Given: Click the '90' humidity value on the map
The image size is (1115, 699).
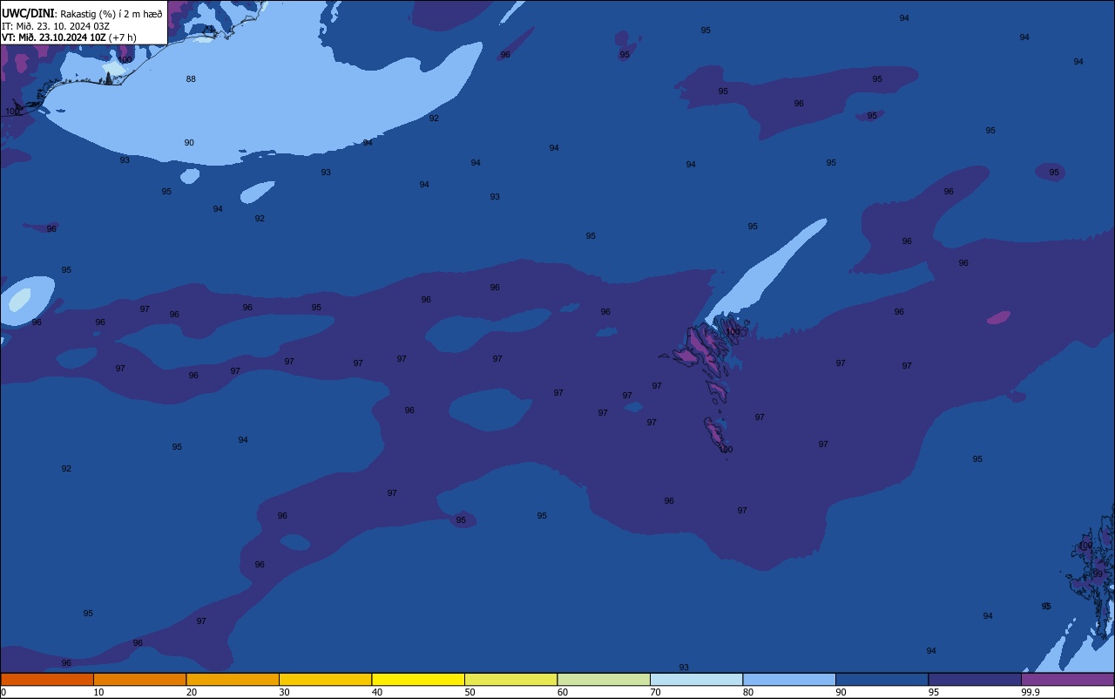Looking at the screenshot, I should (x=189, y=143).
